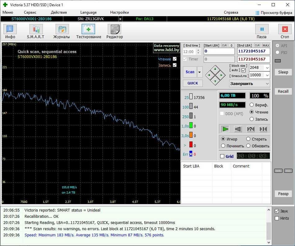Screen dimensions: 295x246
Task: Click the Victoria green cross app icon
Action: coord(5,5)
